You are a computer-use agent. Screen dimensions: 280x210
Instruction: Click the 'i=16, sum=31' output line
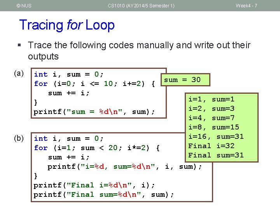point(216,137)
